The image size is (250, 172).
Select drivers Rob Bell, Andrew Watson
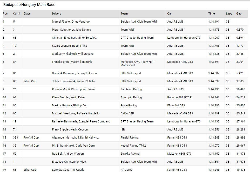pos(68,154)
